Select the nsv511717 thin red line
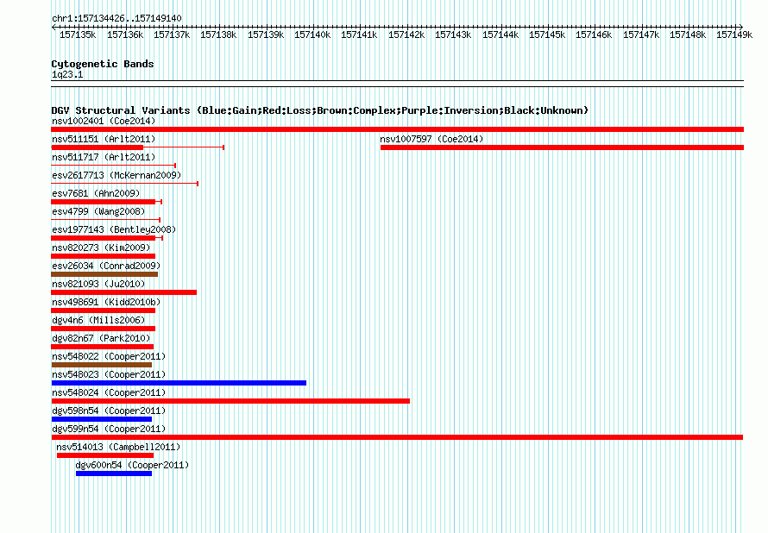This screenshot has height=533, width=768. point(113,166)
